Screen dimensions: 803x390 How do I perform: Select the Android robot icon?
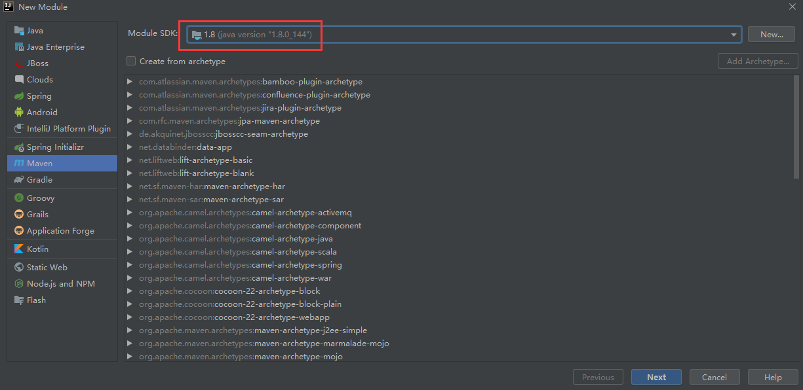pos(19,113)
